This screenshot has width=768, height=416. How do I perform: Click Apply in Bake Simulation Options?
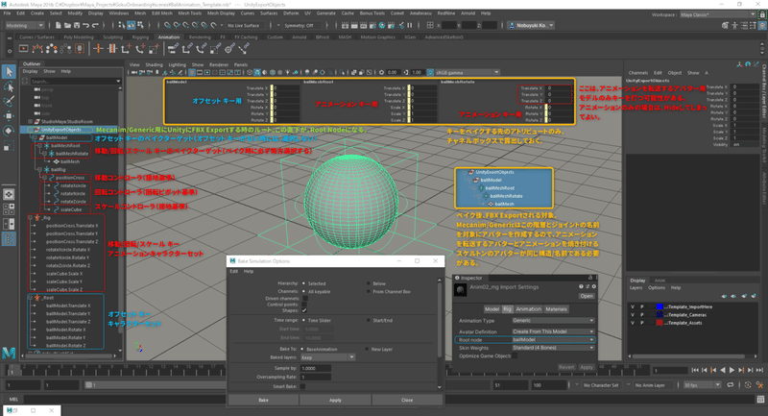point(335,401)
